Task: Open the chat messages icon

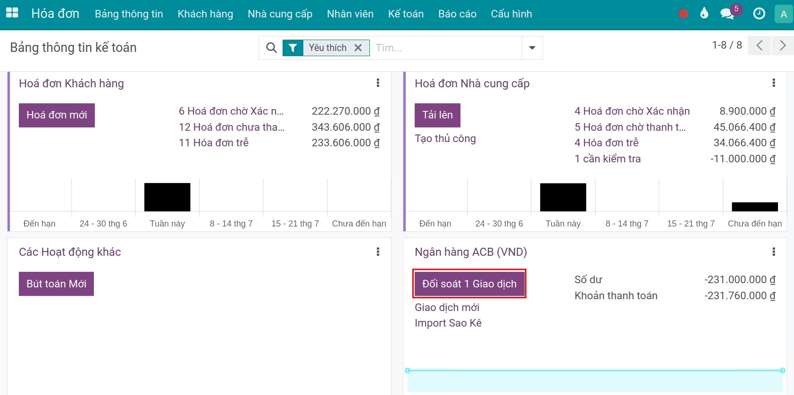Action: click(727, 14)
